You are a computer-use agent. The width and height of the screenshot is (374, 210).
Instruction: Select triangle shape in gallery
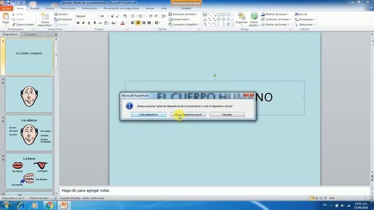point(205,19)
